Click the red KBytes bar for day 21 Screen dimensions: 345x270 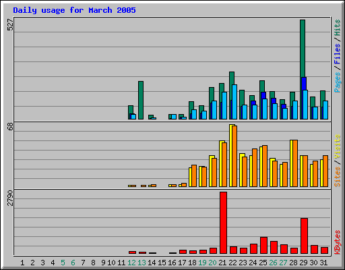click(x=223, y=223)
